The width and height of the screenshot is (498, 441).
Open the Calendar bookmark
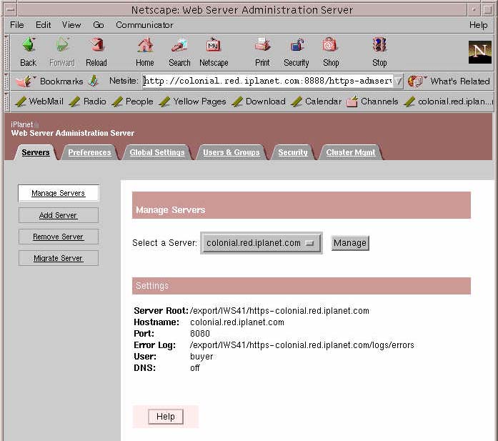pyautogui.click(x=317, y=101)
